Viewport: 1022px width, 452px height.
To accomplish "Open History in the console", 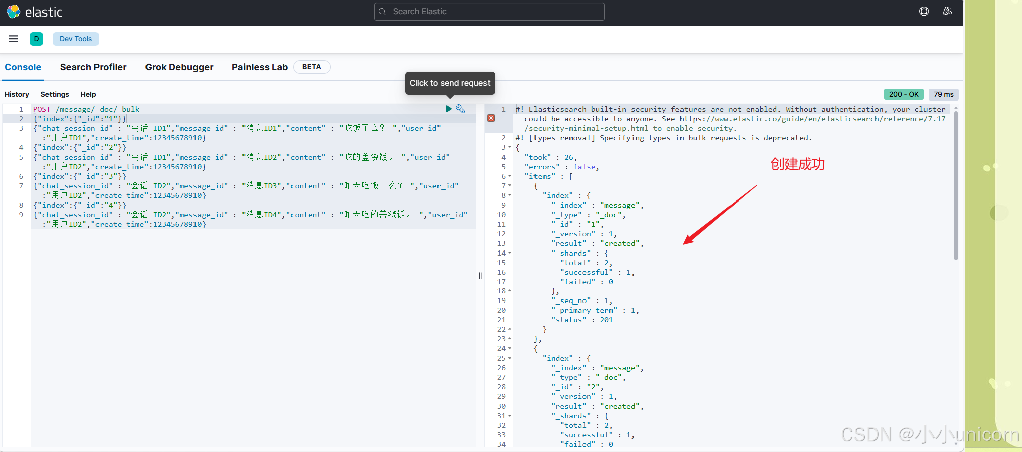I will pyautogui.click(x=17, y=94).
